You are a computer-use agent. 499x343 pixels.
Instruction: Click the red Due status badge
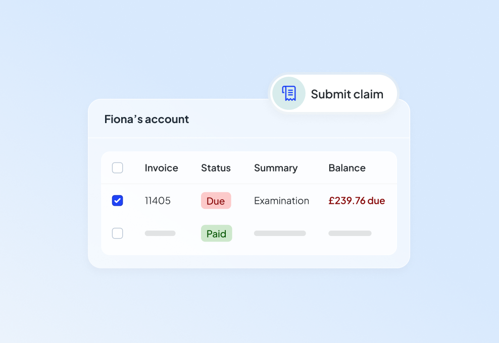[x=216, y=201]
